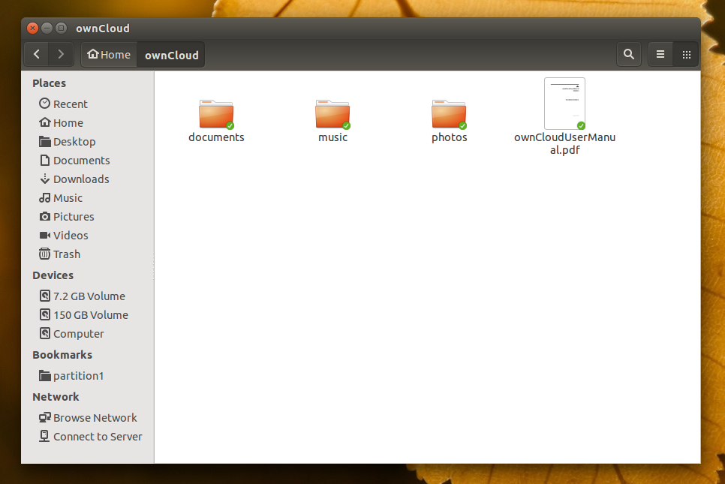725x484 pixels.
Task: Open the music folder thumbnail
Action: (332, 114)
